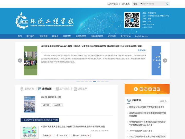Select the third carousel indicator

[86, 82]
